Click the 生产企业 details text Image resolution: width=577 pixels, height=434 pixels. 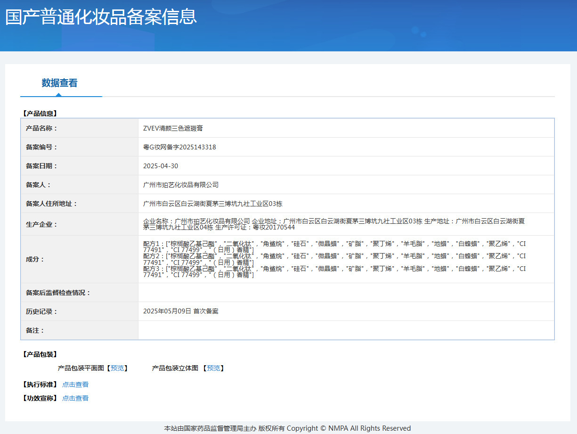pos(333,224)
